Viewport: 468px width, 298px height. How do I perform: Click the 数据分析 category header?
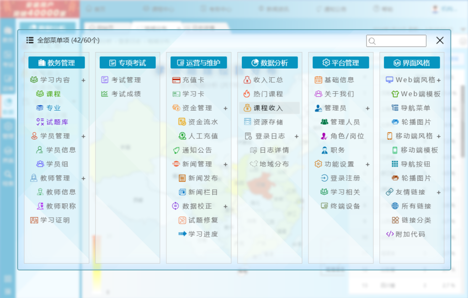click(270, 63)
